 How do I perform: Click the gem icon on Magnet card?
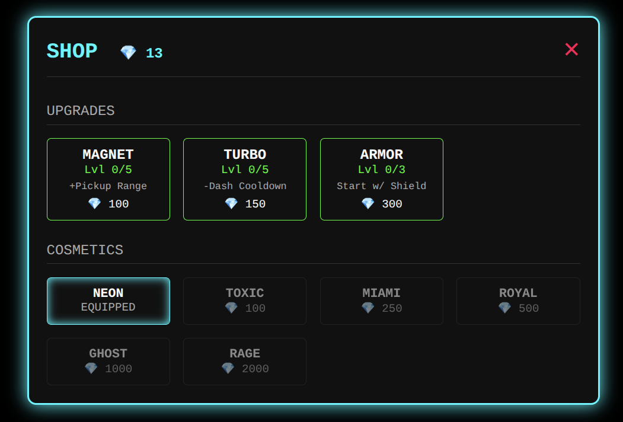pyautogui.click(x=95, y=204)
